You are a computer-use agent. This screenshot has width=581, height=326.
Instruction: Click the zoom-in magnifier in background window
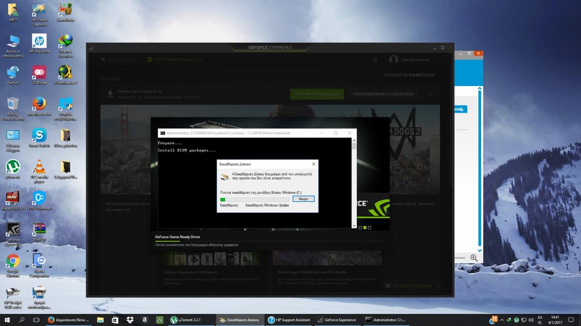click(474, 258)
